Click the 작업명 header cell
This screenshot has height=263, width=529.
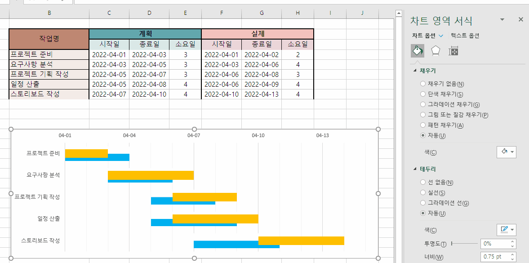pyautogui.click(x=49, y=39)
